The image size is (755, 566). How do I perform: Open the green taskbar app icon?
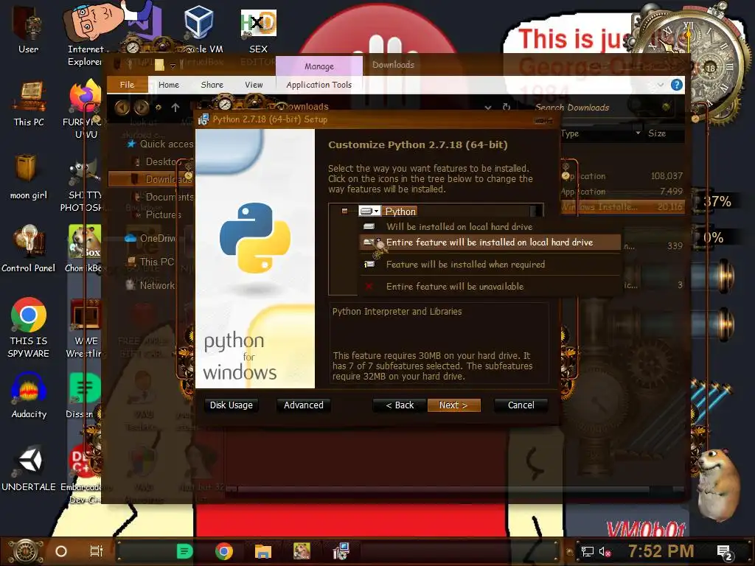coord(185,551)
